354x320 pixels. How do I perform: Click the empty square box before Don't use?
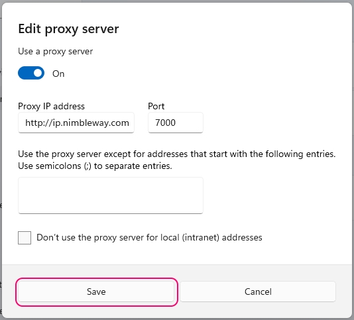[25, 238]
